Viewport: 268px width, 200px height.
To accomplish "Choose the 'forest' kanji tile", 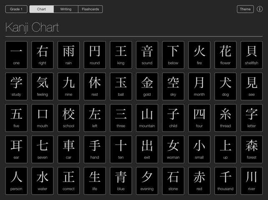I will [251, 149].
